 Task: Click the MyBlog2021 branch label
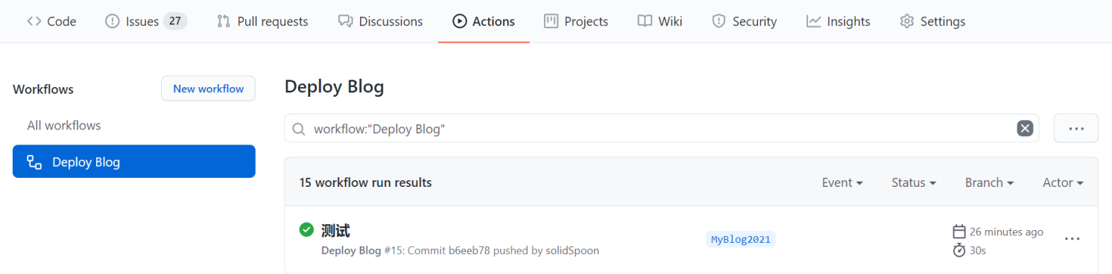[741, 239]
